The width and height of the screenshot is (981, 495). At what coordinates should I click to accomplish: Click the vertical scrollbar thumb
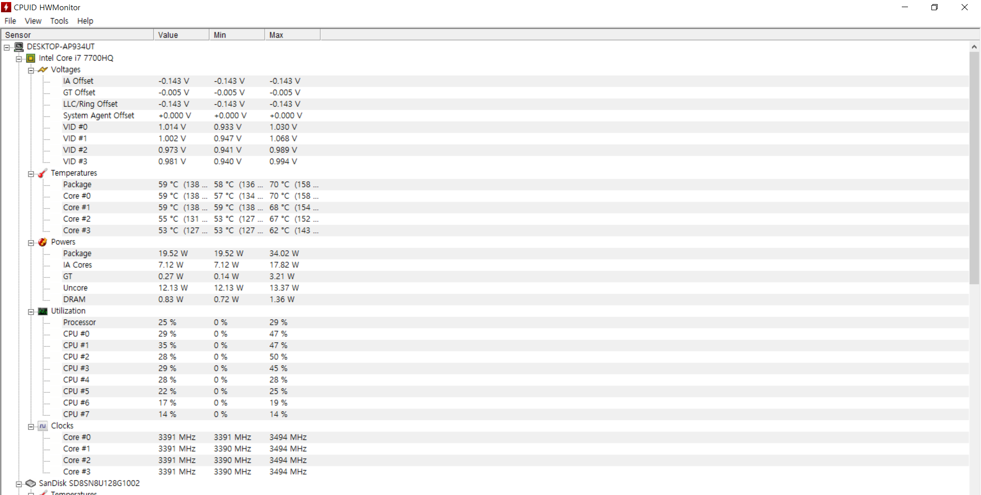pos(974,168)
